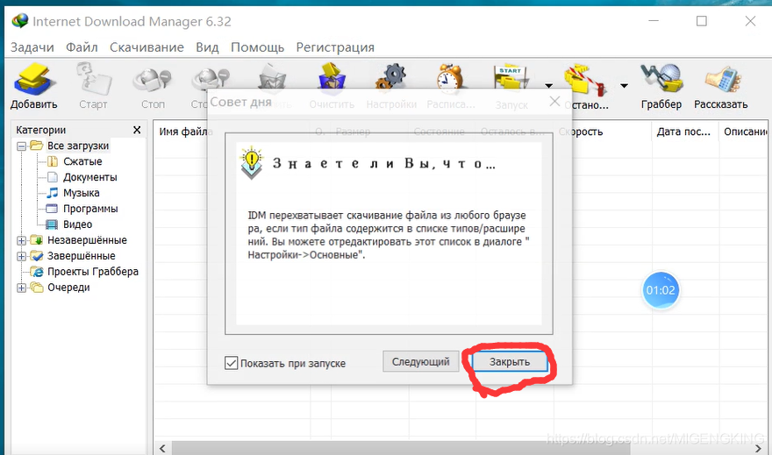This screenshot has height=455, width=772.
Task: Click the Видео category icon
Action: [52, 224]
